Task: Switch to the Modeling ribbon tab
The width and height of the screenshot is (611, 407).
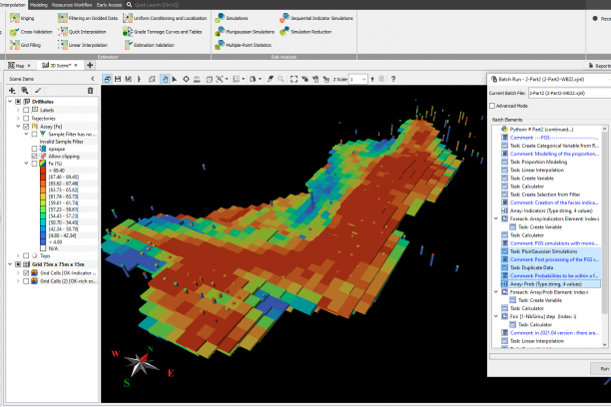Action: click(39, 5)
